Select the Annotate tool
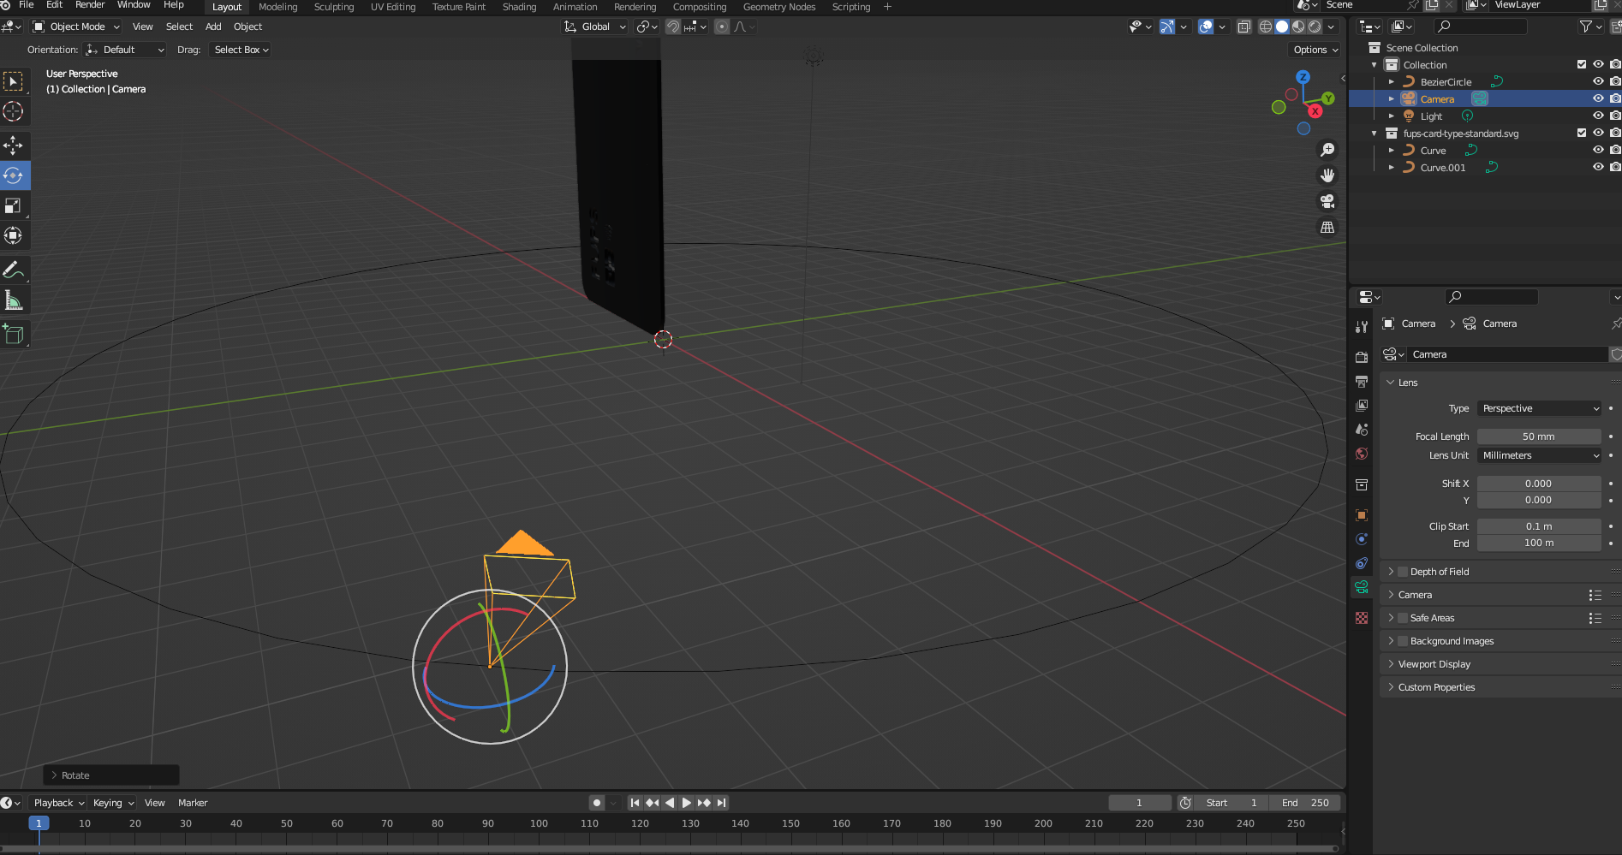Viewport: 1622px width, 855px height. tap(14, 270)
